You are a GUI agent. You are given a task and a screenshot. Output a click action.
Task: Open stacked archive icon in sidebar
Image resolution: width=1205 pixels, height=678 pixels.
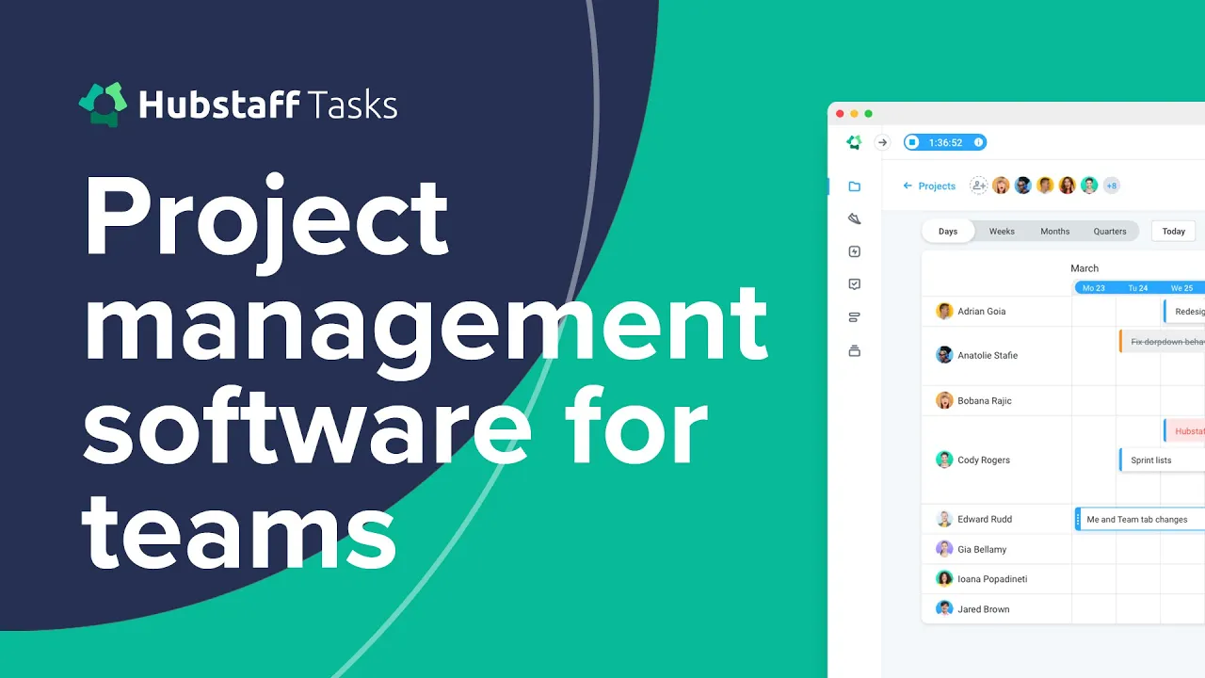[854, 350]
